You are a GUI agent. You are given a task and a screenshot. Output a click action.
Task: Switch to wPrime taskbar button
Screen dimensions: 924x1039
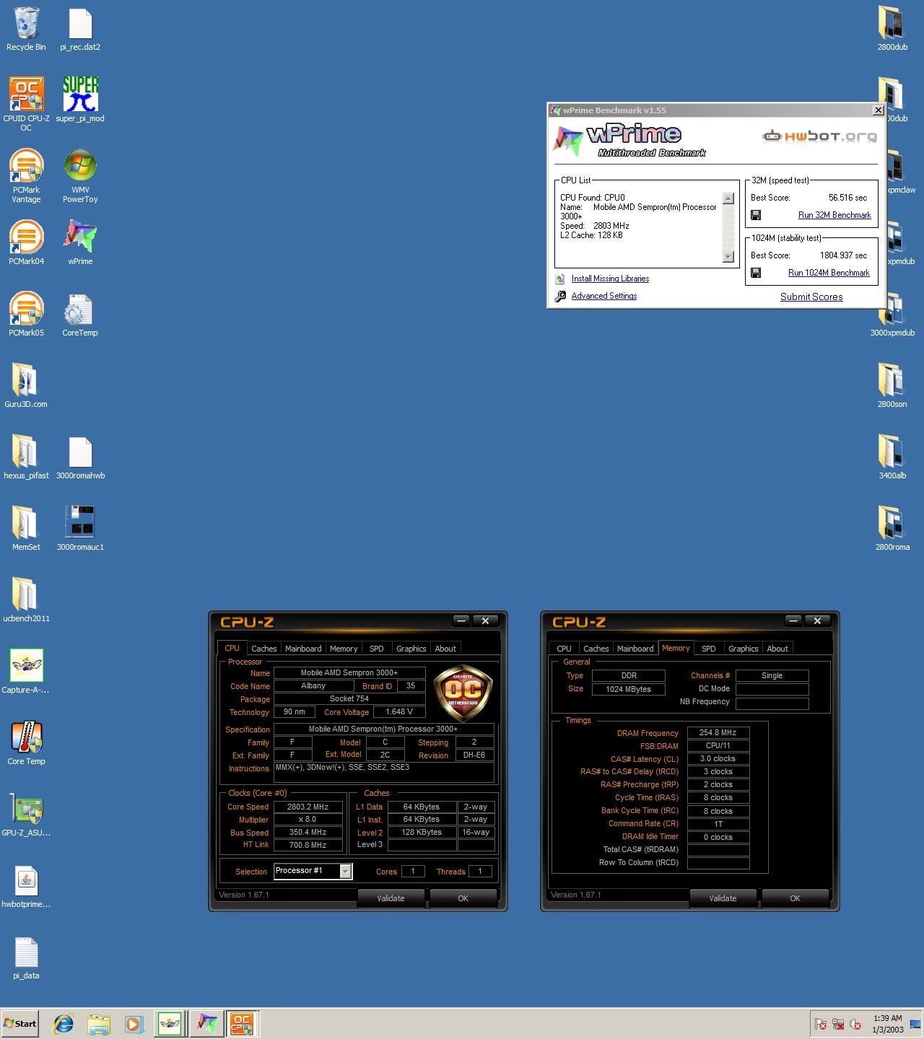click(207, 1024)
